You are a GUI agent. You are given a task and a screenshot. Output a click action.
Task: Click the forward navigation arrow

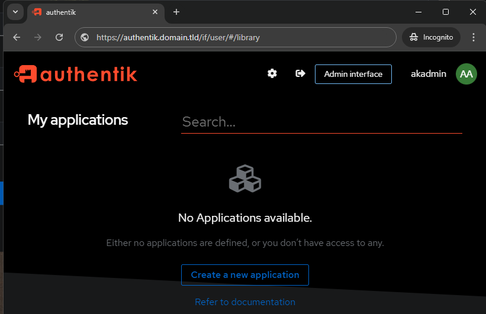[38, 37]
